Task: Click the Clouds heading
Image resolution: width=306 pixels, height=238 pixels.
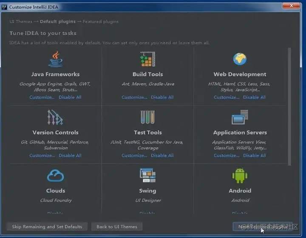Action: click(56, 190)
